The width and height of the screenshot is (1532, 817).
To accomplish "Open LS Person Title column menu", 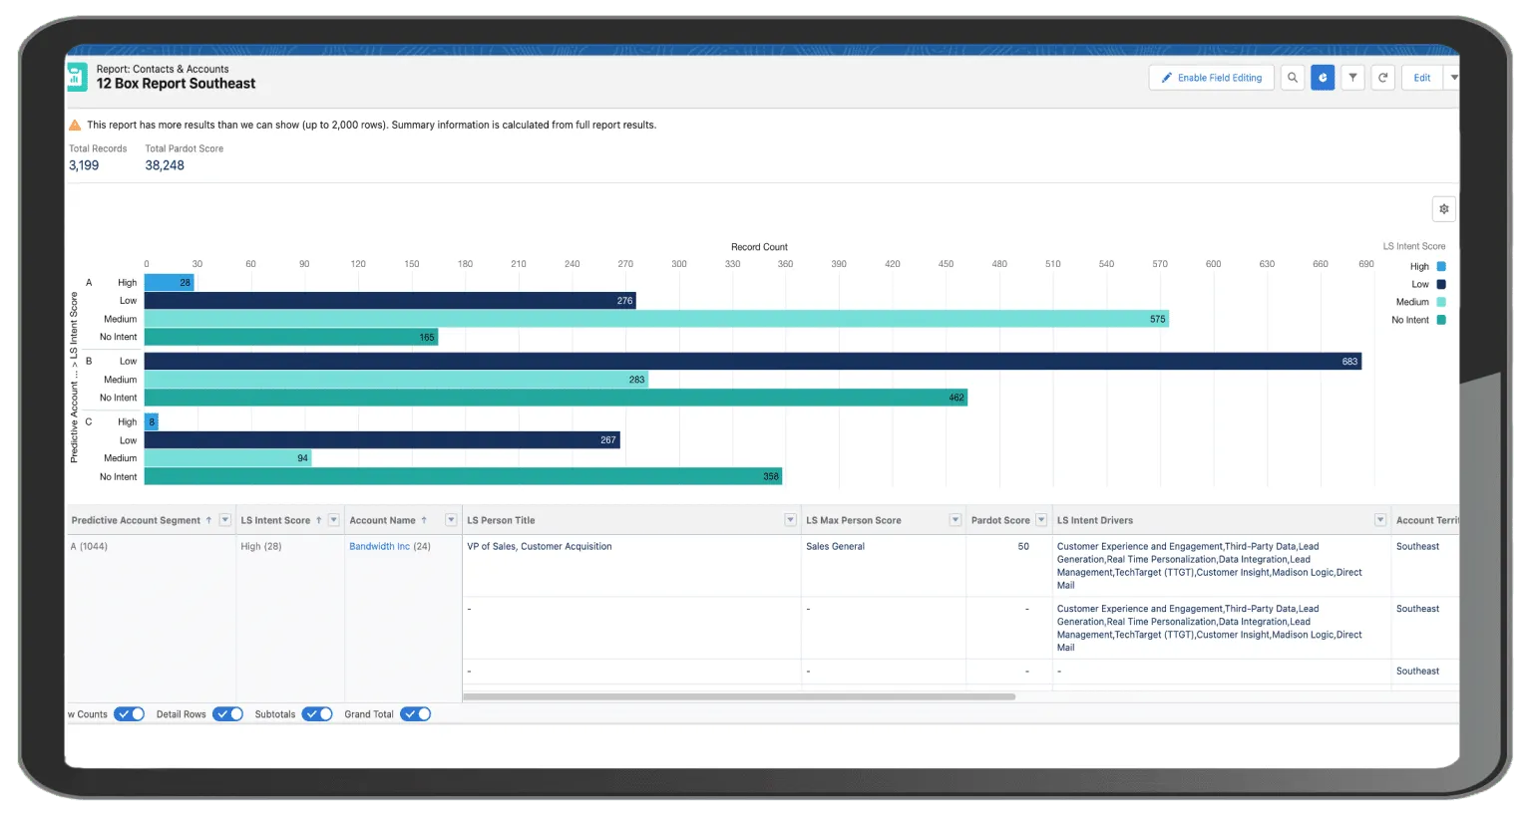I will coord(790,520).
